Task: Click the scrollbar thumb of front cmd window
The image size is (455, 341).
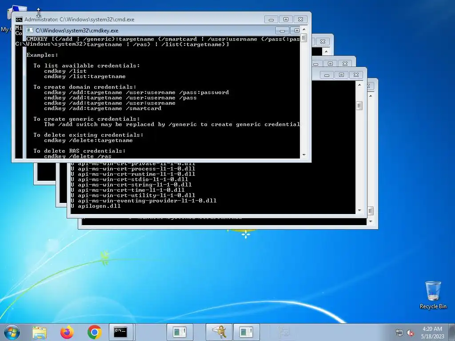Action: point(304,38)
